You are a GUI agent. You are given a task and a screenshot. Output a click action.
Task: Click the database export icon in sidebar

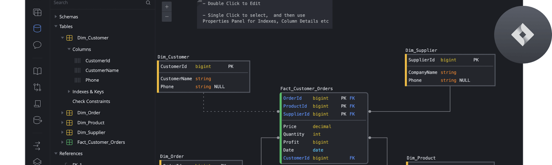click(x=37, y=120)
